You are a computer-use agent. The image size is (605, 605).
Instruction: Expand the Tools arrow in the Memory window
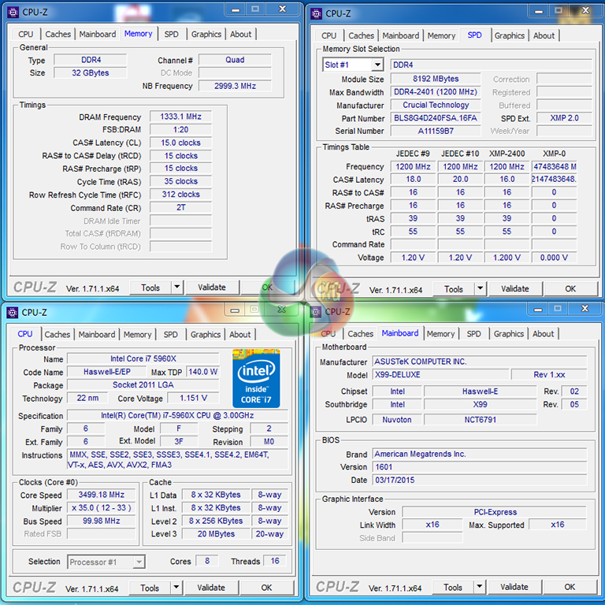tap(176, 288)
